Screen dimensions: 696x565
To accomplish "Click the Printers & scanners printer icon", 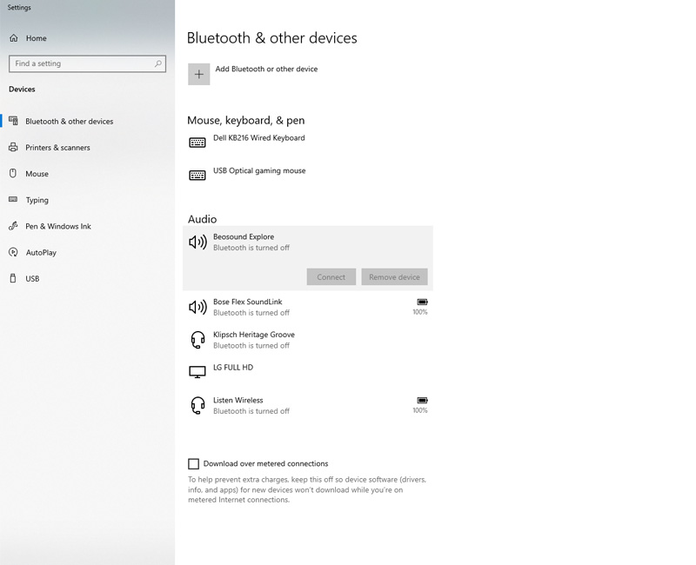I will tap(13, 147).
